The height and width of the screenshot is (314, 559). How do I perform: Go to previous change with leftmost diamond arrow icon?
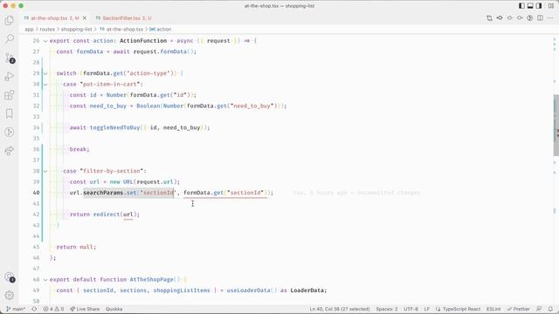pos(500,17)
